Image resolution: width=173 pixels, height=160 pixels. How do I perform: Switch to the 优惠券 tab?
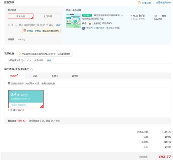14,76
